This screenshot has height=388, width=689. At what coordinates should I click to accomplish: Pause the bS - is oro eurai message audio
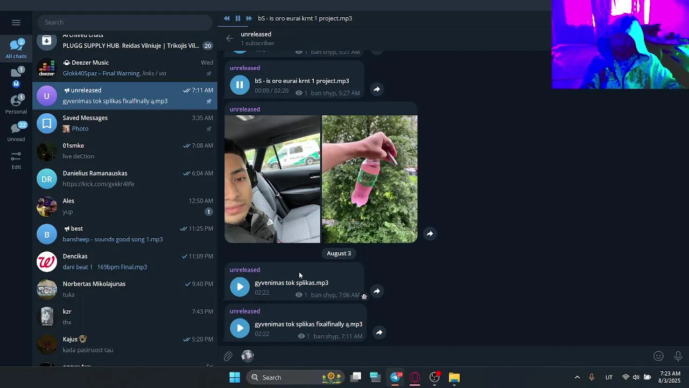(240, 85)
